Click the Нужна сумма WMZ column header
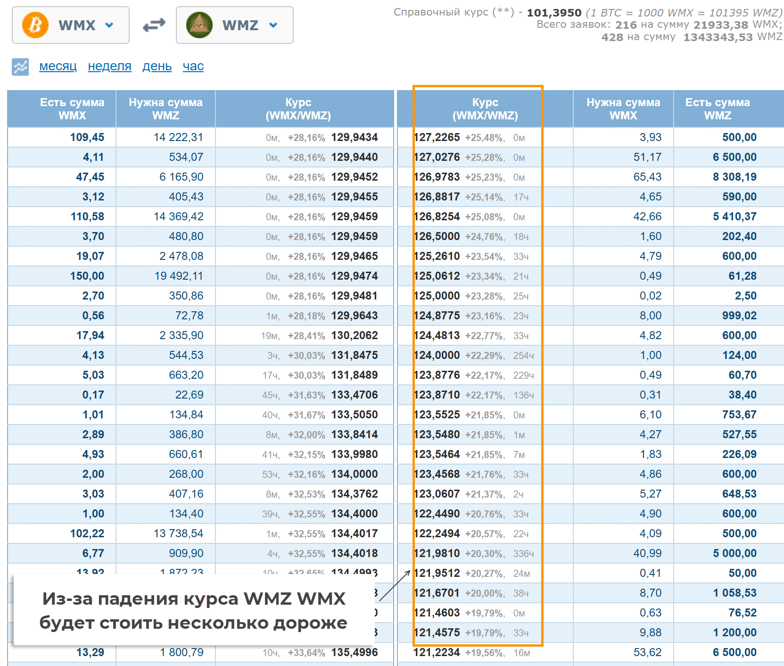Viewport: 784px width, 666px height. coord(165,109)
